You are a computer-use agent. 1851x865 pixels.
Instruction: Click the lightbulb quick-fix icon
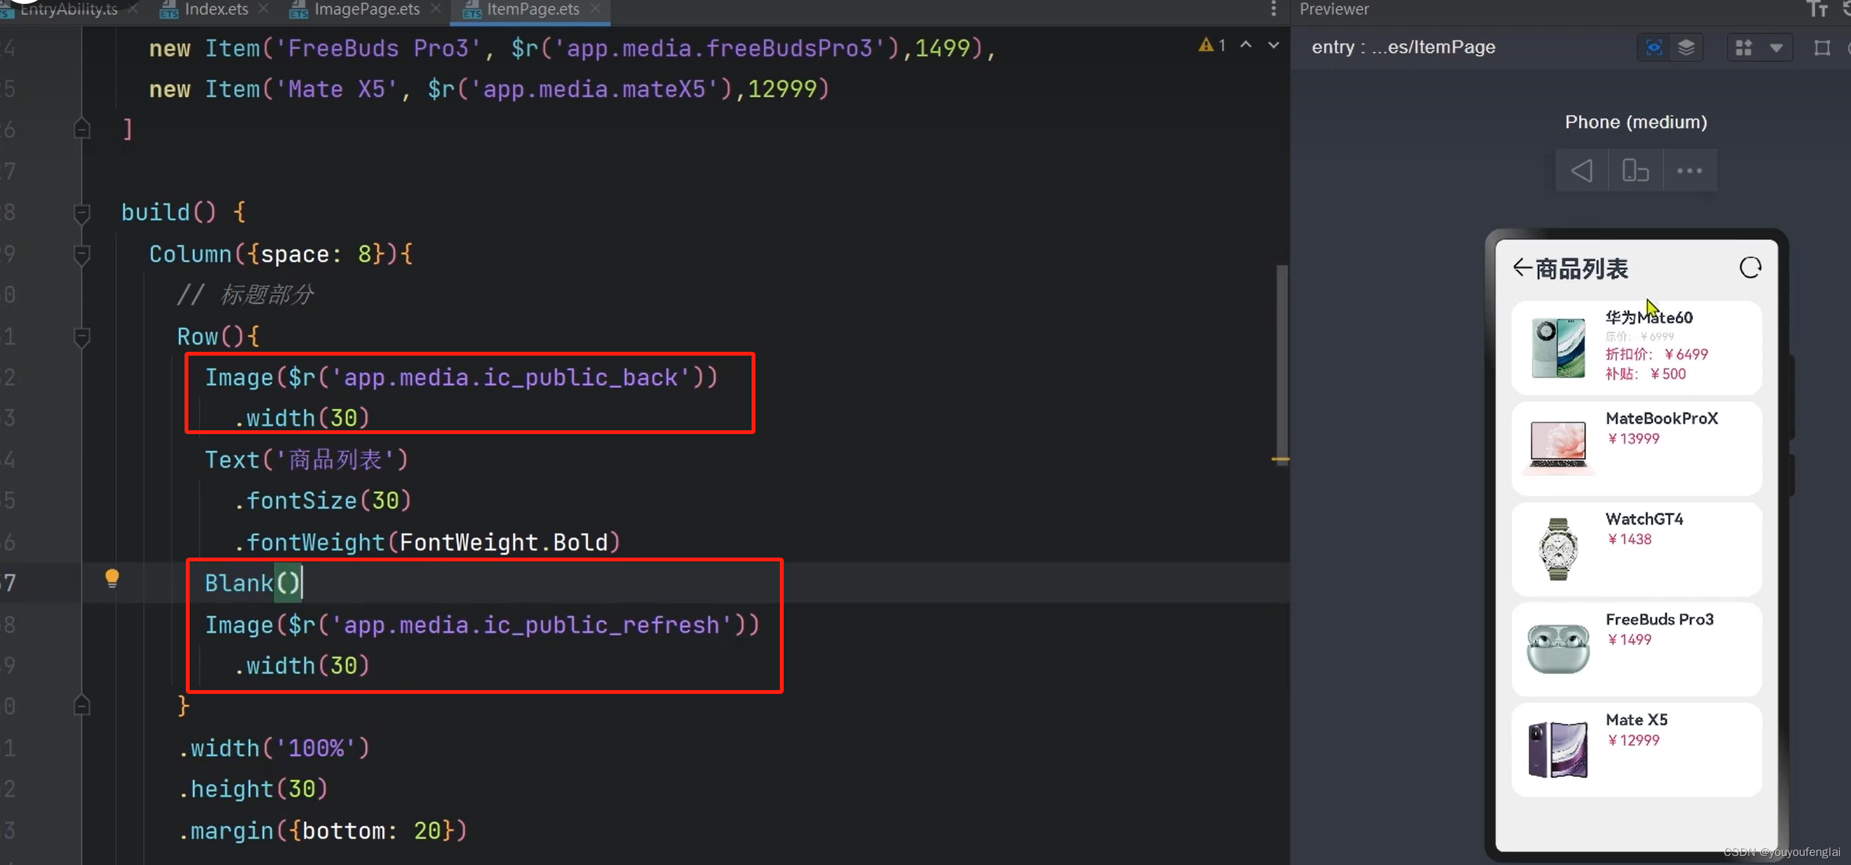pos(112,579)
